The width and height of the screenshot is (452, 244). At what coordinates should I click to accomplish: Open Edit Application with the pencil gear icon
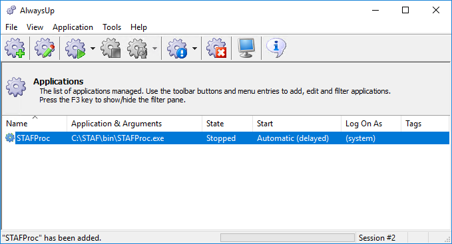tap(45, 48)
